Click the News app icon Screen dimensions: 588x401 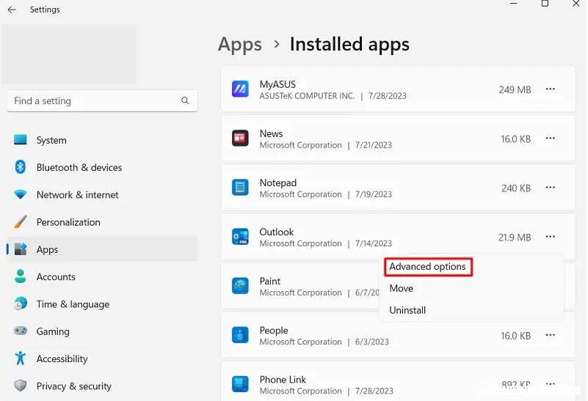240,138
